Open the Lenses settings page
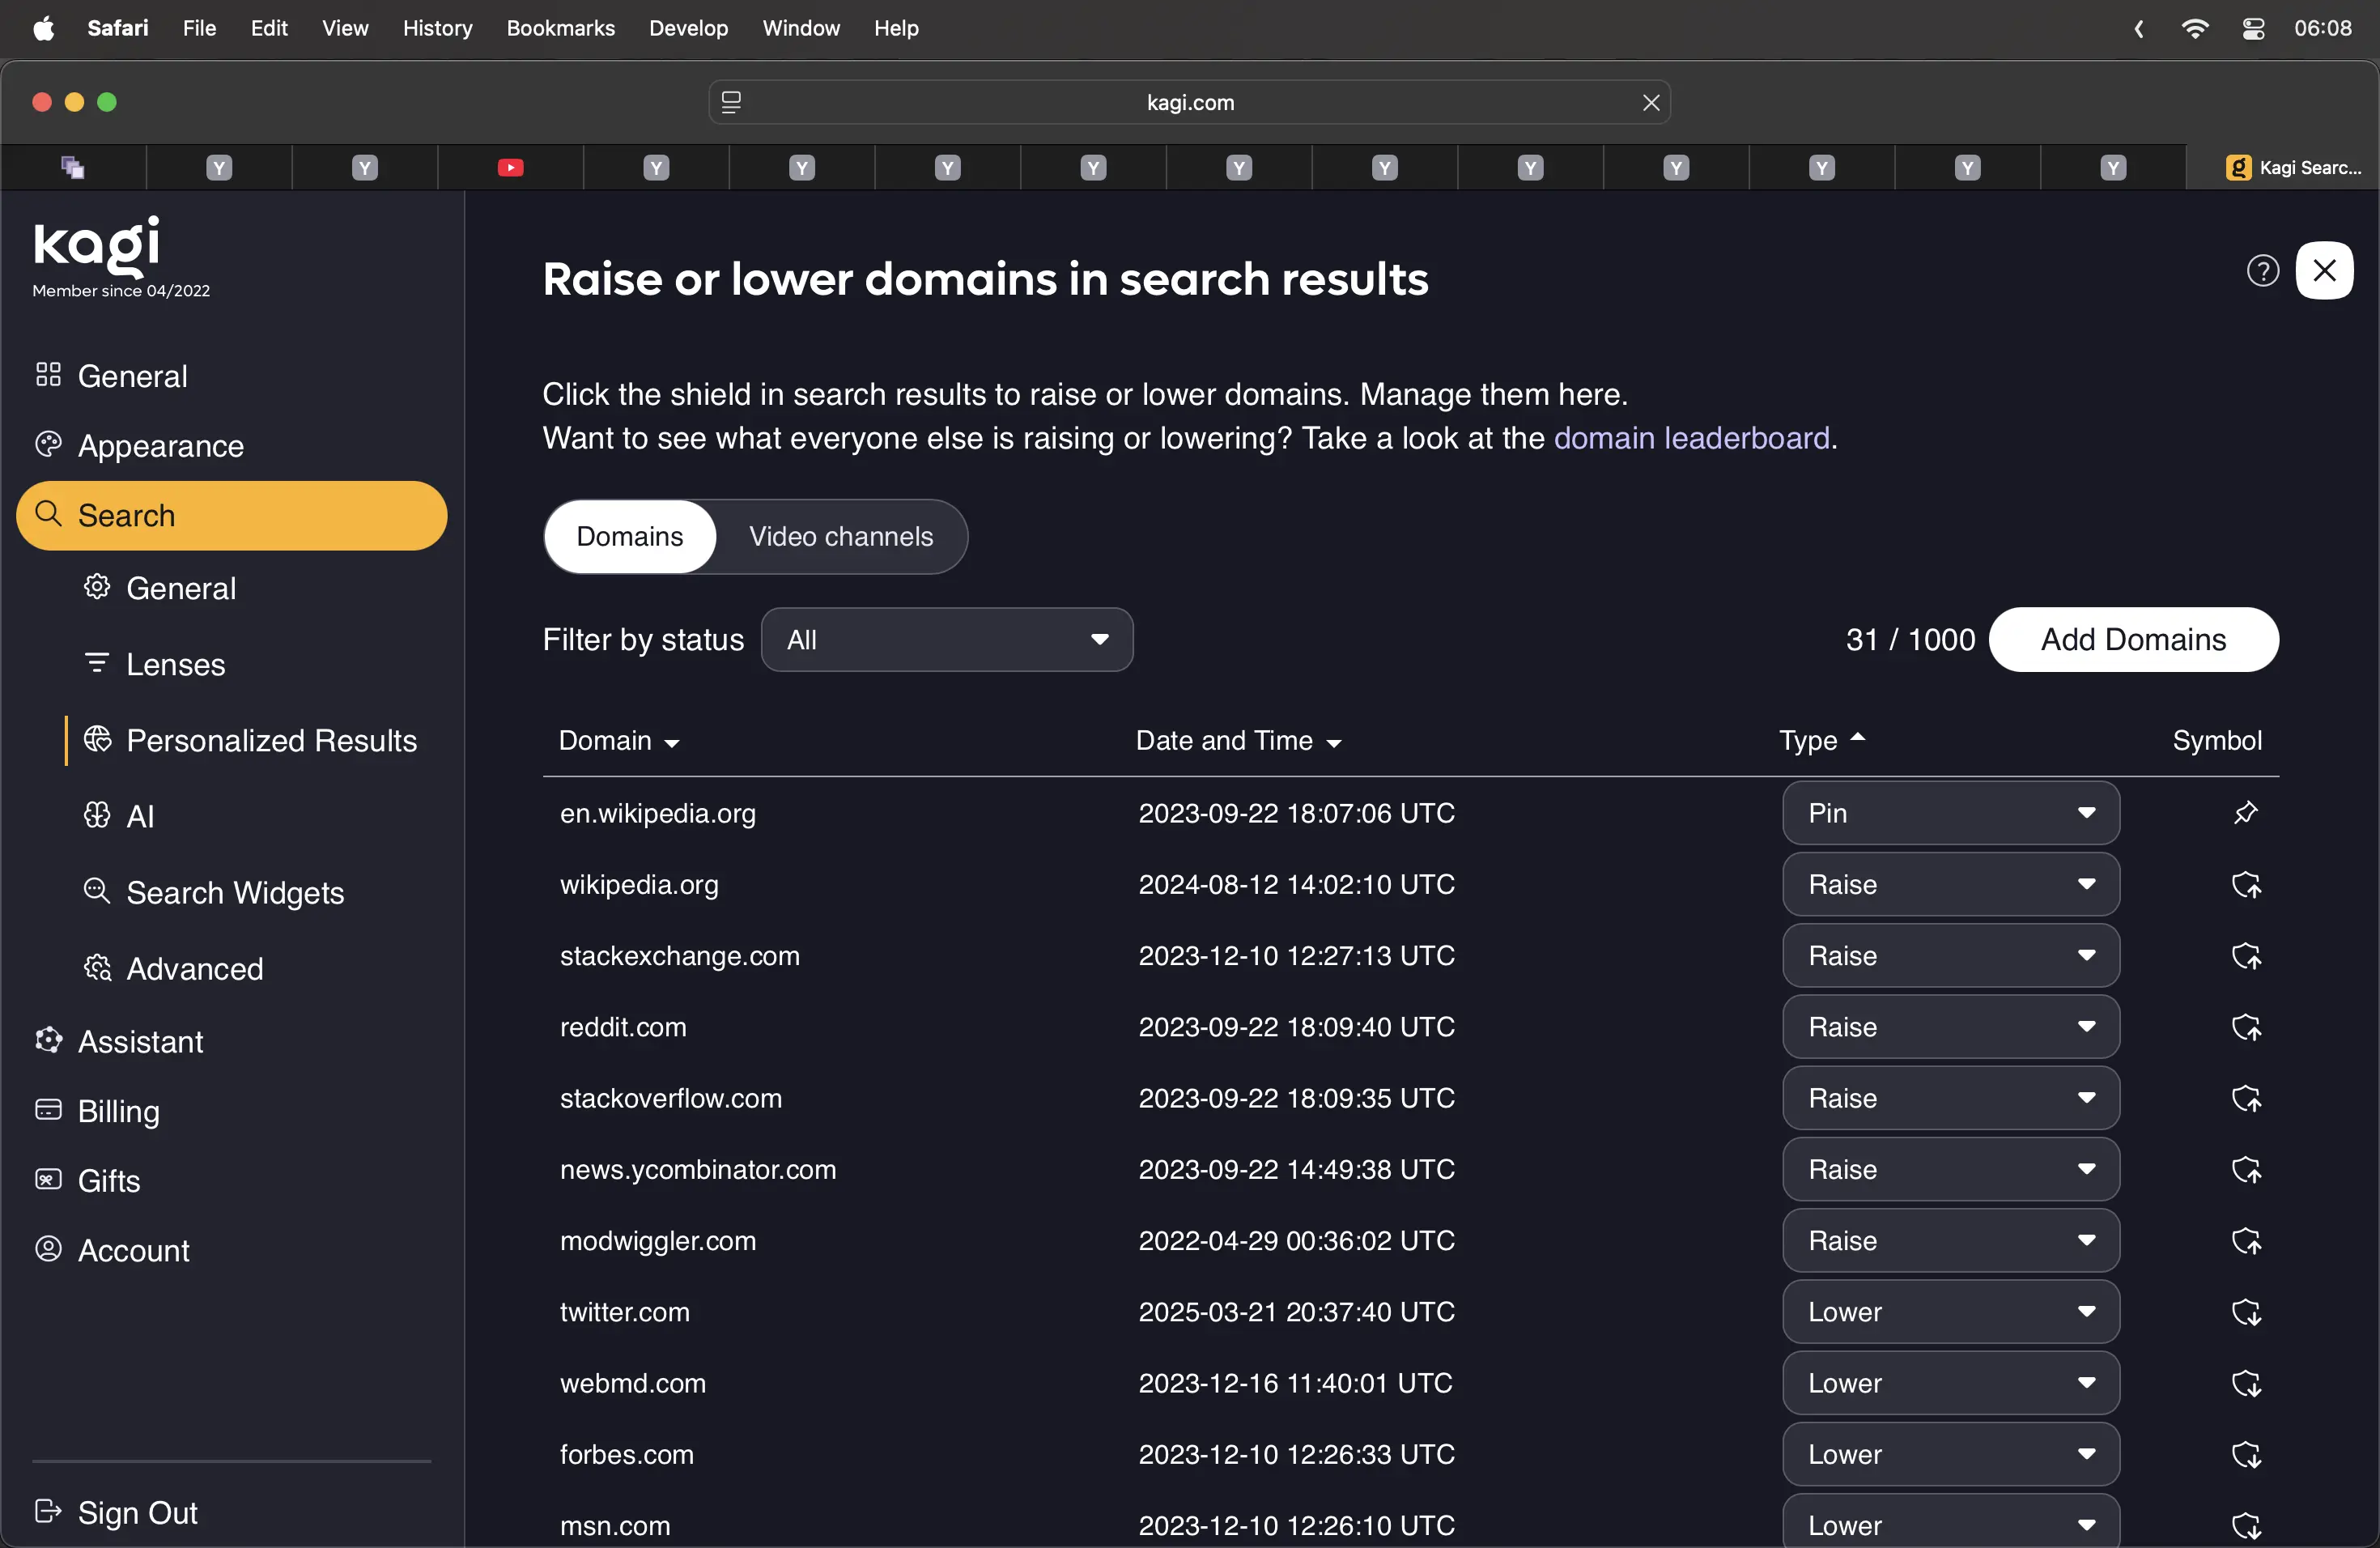Screen dimensions: 2380x1548 coord(175,664)
